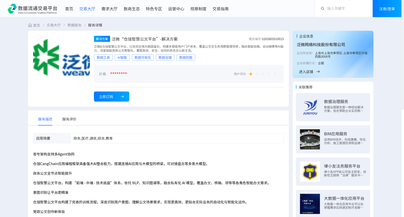Click the home icon in breadcrumb
Viewport: 404px width, 217px height.
click(x=30, y=25)
